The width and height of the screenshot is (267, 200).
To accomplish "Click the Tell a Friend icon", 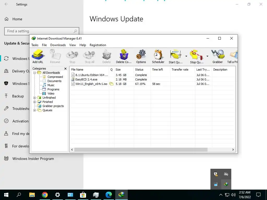I will coord(232,57).
